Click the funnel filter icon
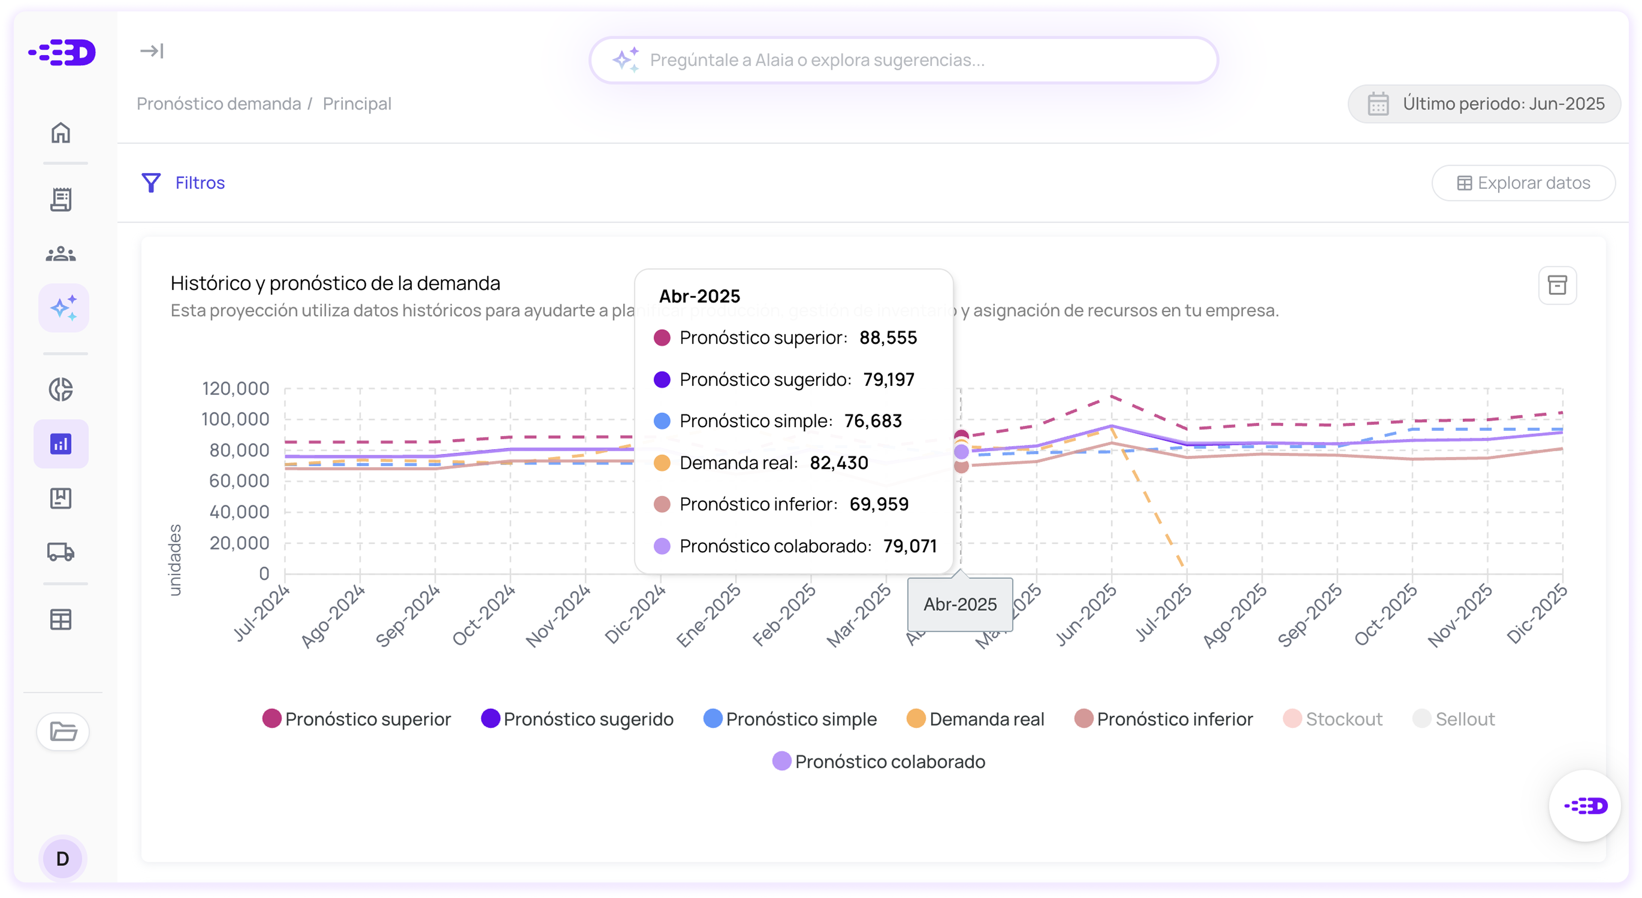This screenshot has width=1642, height=898. 151,183
